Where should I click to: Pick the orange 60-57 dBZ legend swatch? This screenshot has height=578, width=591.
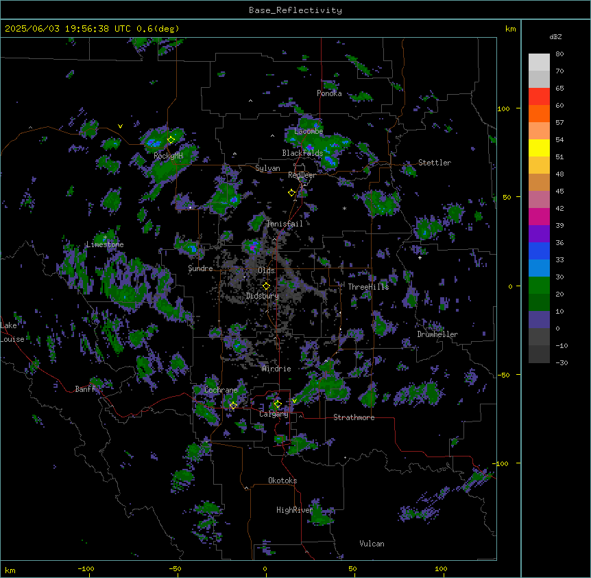[x=539, y=114]
